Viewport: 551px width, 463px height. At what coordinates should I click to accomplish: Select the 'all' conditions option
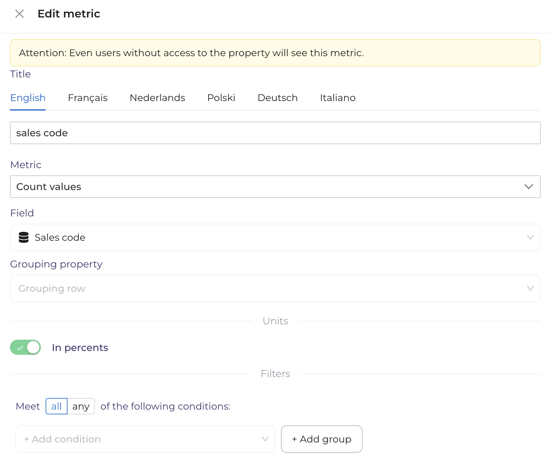[57, 406]
